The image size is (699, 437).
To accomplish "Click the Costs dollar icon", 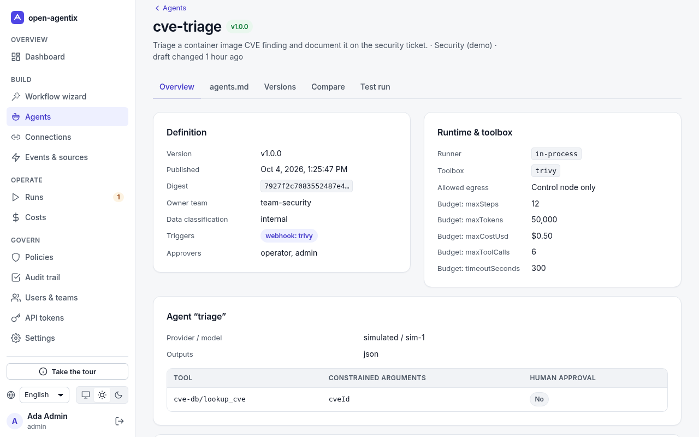I will (x=16, y=217).
